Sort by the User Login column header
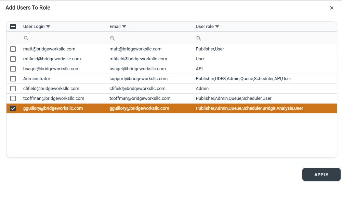The height and width of the screenshot is (198, 342). [34, 27]
